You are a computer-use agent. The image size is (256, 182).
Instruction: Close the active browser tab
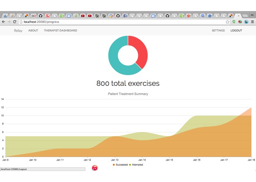pyautogui.click(x=239, y=16)
